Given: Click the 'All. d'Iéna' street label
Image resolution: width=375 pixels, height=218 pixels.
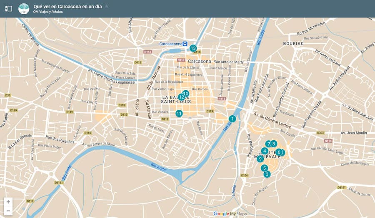Looking at the screenshot, I should (137, 108).
